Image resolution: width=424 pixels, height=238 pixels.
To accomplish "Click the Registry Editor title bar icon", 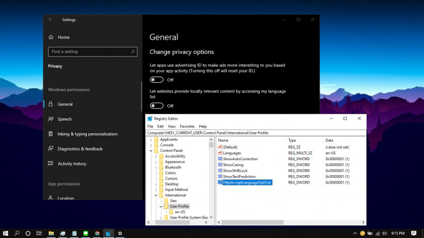I will 150,118.
